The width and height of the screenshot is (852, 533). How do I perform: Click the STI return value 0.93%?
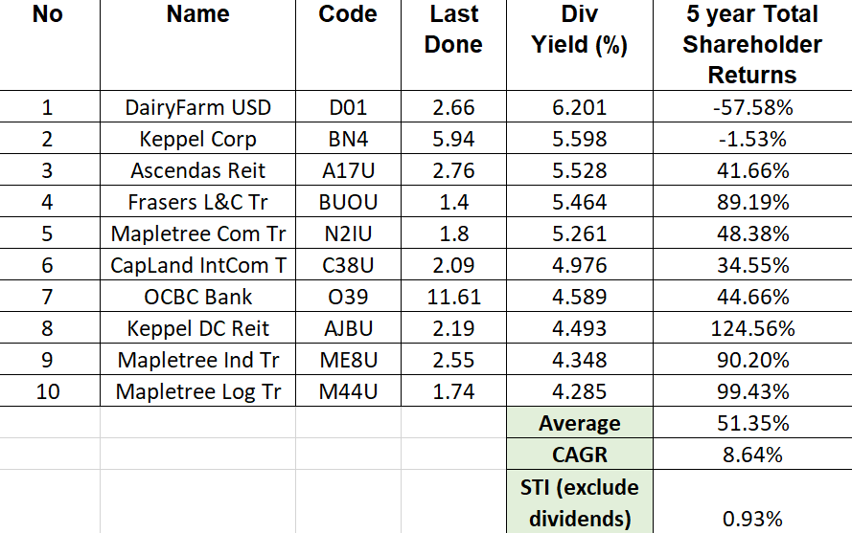pyautogui.click(x=752, y=519)
